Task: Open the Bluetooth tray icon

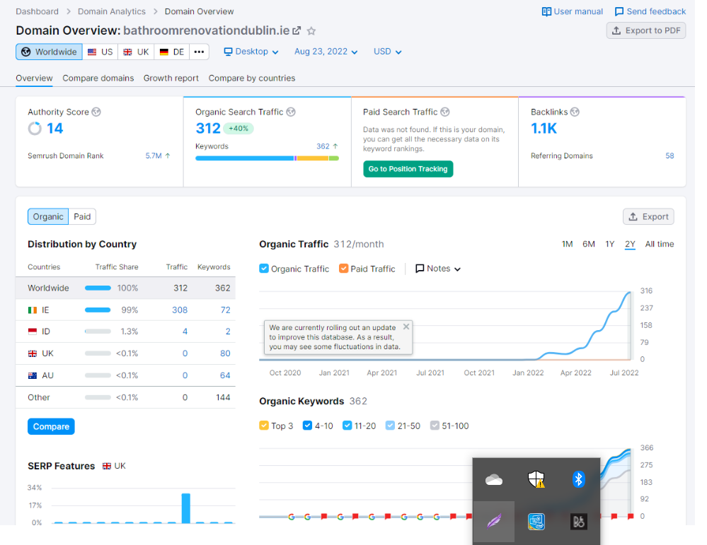Action: (x=578, y=479)
